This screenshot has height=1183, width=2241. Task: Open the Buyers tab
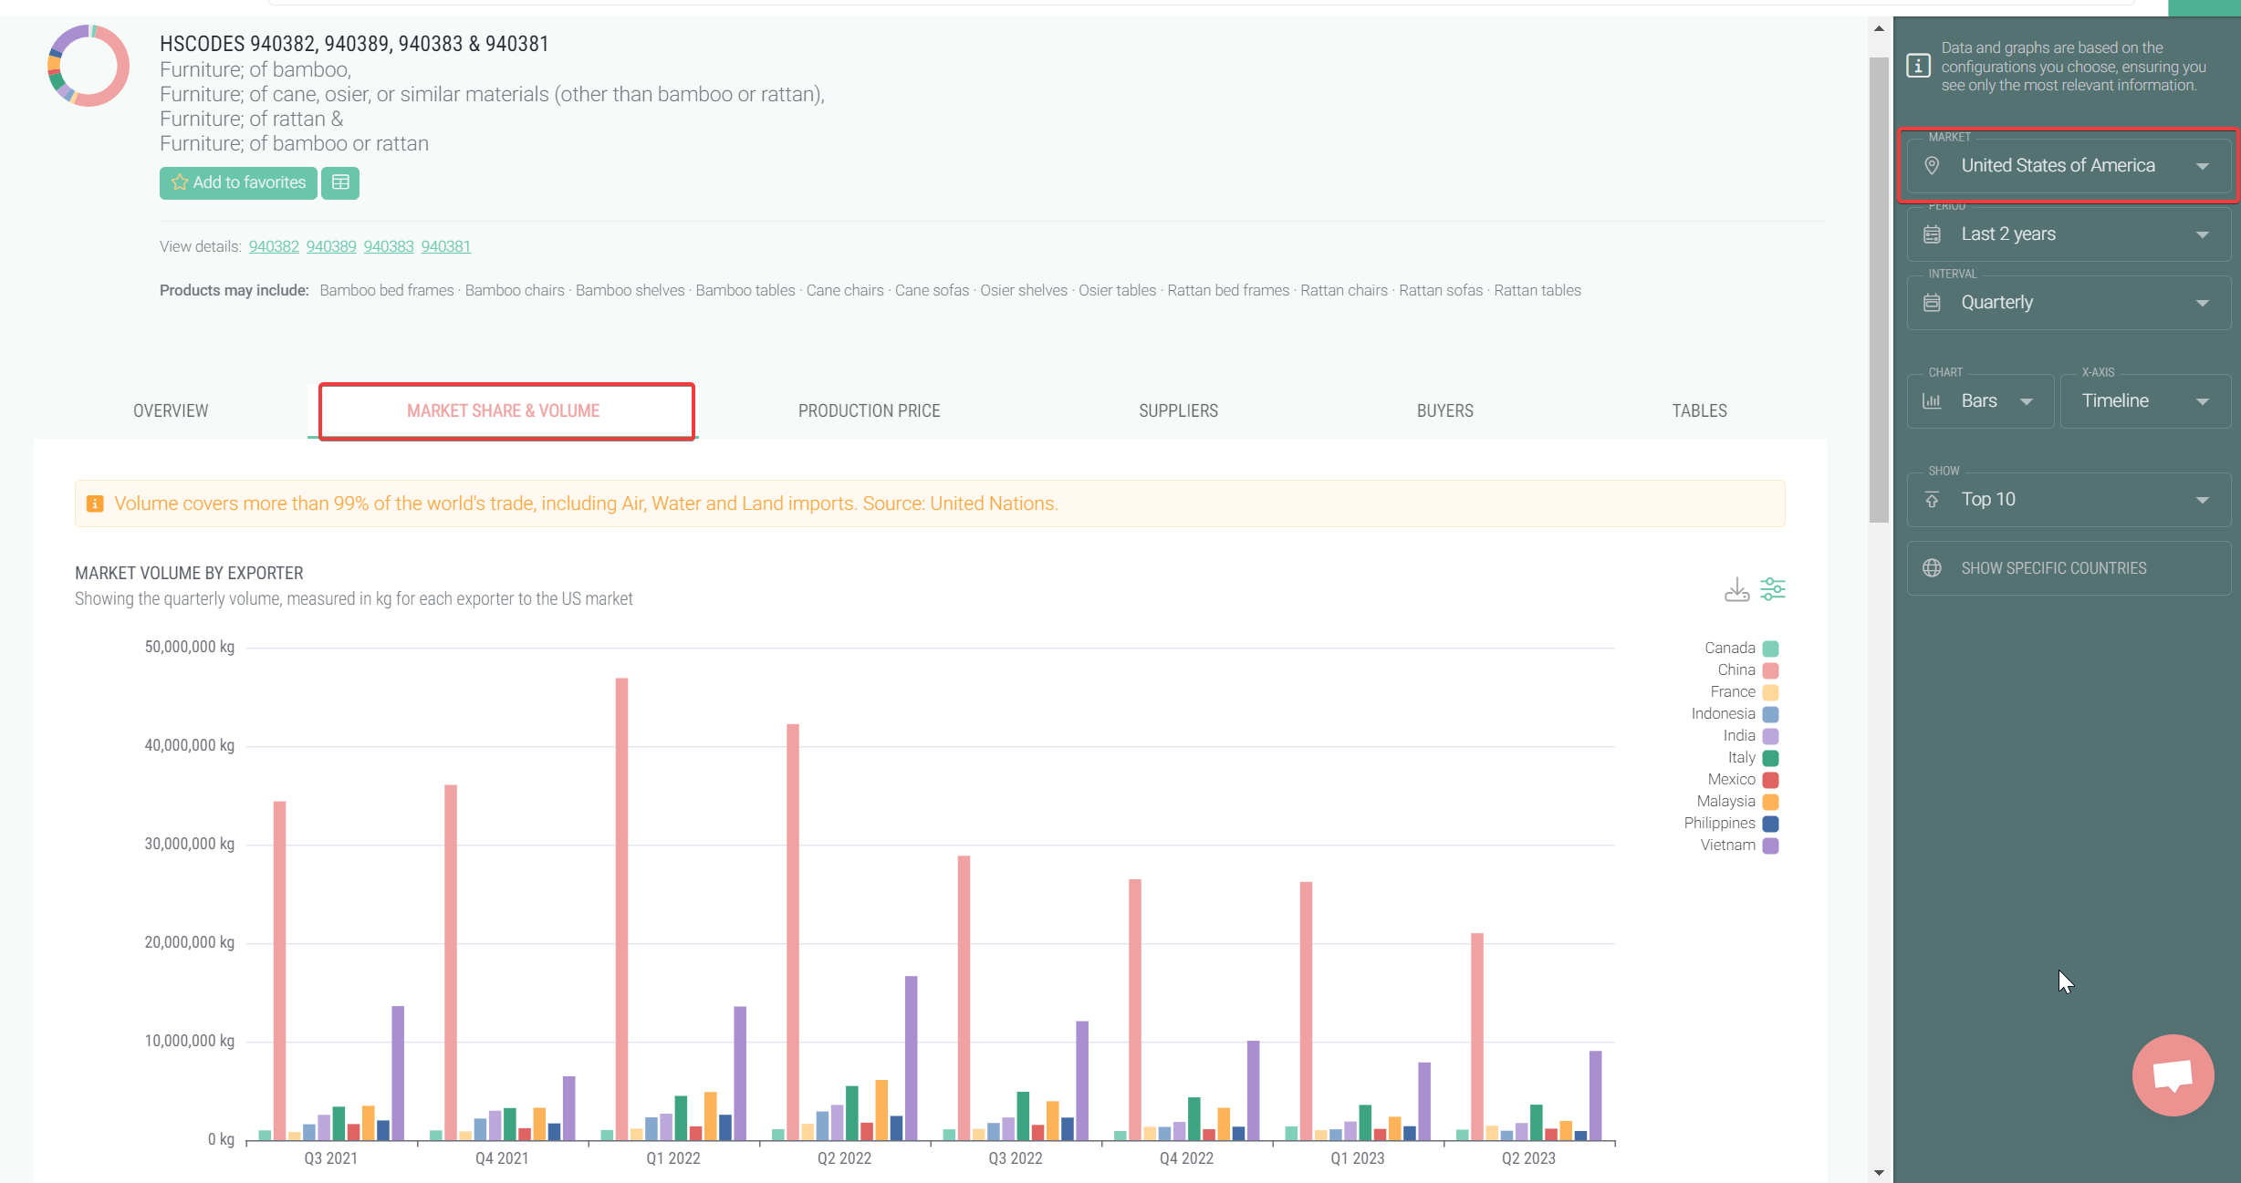[1444, 410]
